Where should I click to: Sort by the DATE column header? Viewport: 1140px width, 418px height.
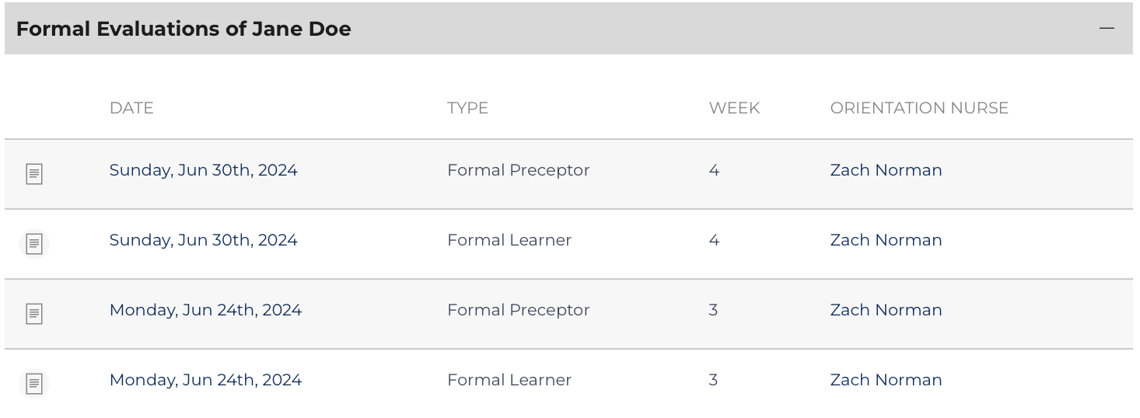131,108
